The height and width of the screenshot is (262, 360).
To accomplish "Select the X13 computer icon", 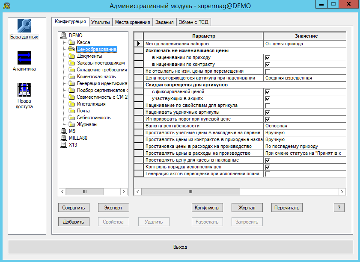I will (x=63, y=145).
